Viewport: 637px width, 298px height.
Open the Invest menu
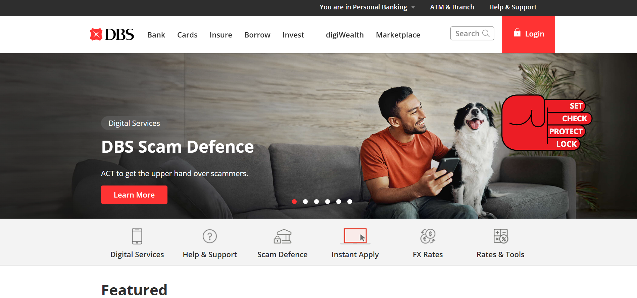(293, 35)
